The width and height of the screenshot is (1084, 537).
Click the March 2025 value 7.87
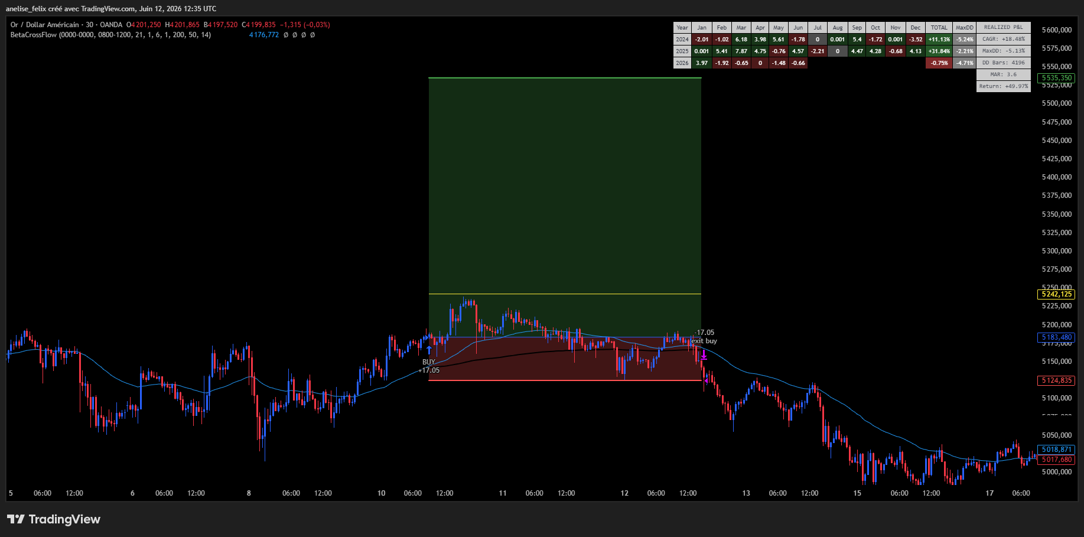(741, 51)
